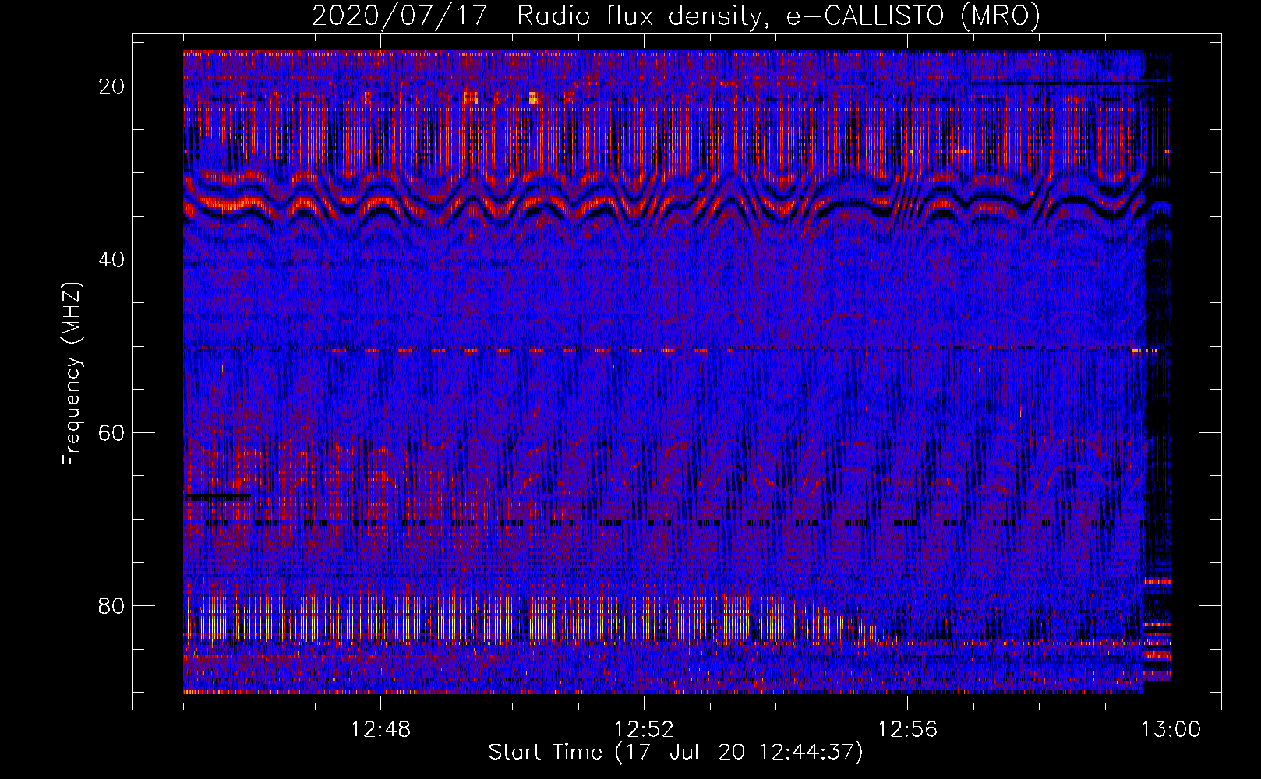This screenshot has height=779, width=1261.
Task: Click the plot title mentioning e-CALLISTO (MRO)
Action: click(676, 16)
